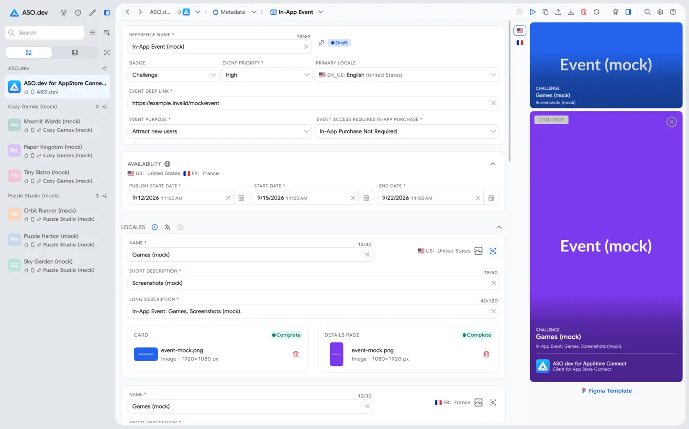Open the Figma Template link
This screenshot has width=689, height=429.
pos(607,391)
